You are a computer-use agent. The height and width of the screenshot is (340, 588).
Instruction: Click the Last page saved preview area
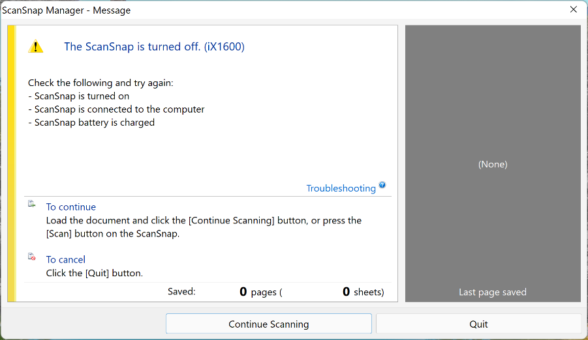493,163
